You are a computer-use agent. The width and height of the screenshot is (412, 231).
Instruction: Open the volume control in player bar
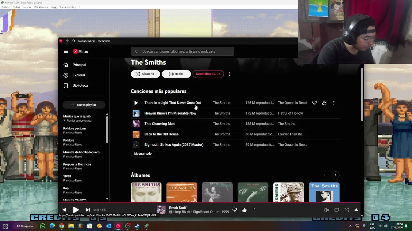click(x=326, y=210)
